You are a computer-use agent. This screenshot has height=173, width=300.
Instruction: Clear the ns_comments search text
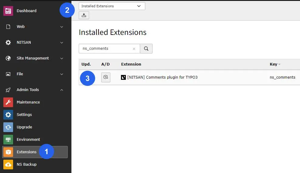click(134, 49)
